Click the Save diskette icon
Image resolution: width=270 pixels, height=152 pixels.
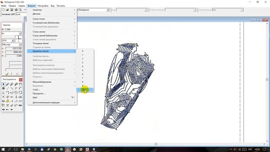point(12,10)
